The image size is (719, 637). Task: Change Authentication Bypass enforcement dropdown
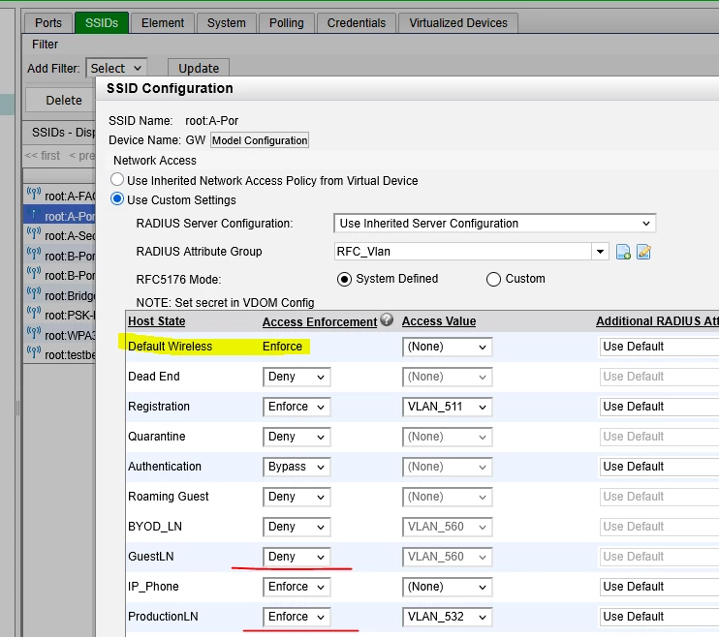coord(297,467)
